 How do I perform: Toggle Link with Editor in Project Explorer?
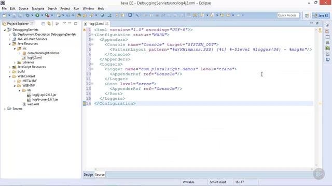pos(49,24)
